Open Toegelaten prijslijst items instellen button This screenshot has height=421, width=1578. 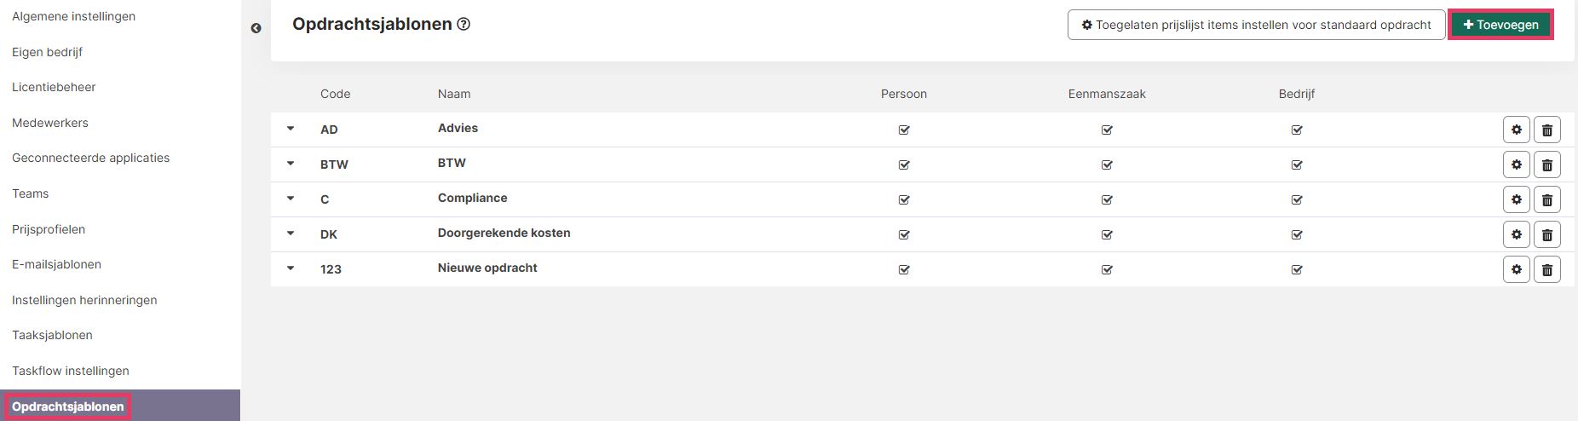[x=1256, y=25]
